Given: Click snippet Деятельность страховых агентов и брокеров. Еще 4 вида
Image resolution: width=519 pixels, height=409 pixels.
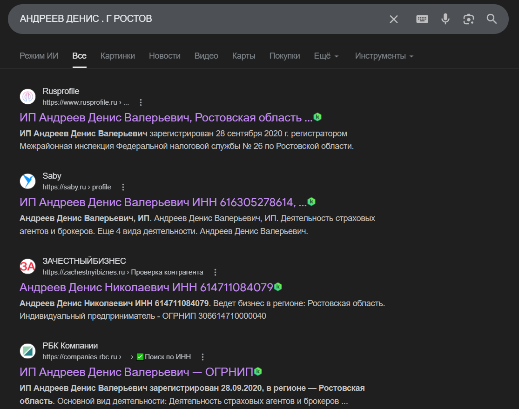Looking at the screenshot, I should tap(197, 225).
